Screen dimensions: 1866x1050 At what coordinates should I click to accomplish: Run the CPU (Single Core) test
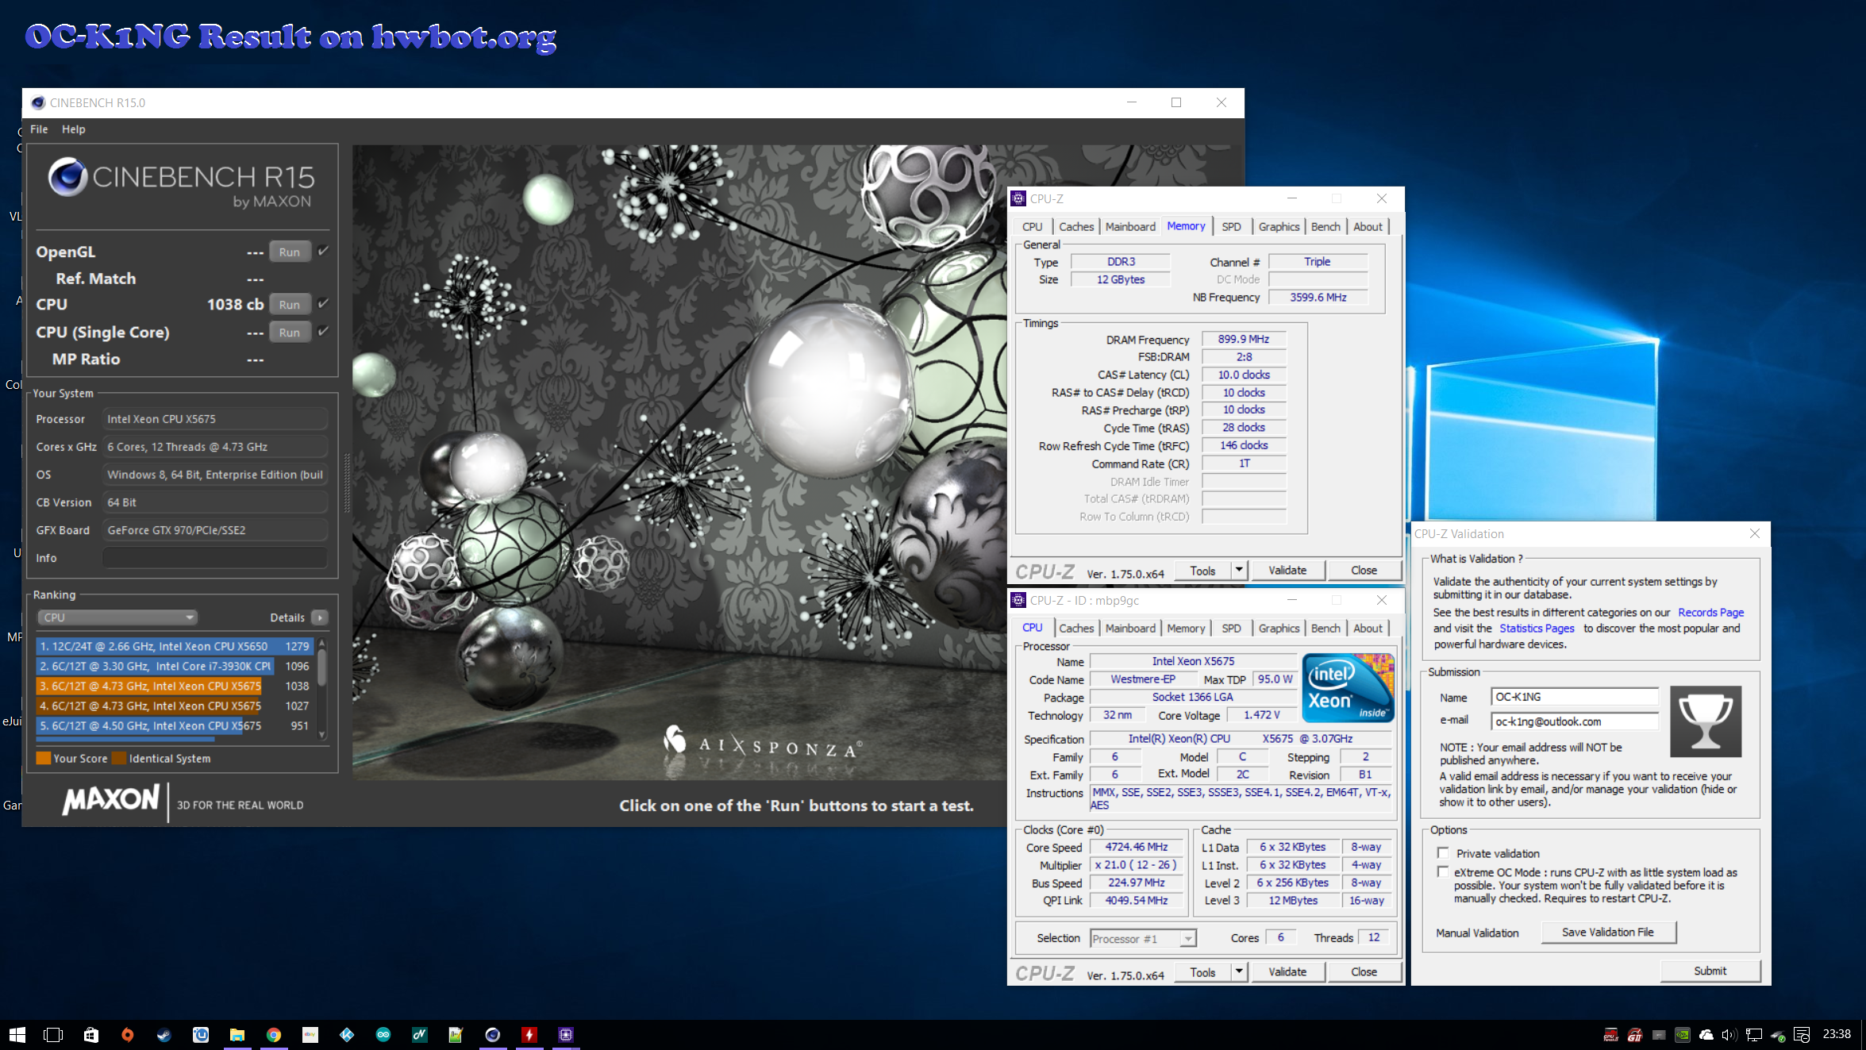290,333
